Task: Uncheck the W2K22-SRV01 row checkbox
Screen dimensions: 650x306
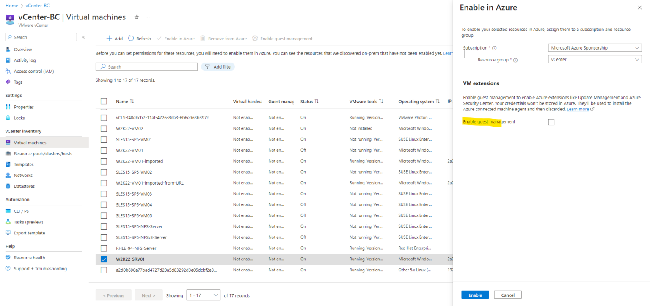Action: tap(104, 259)
